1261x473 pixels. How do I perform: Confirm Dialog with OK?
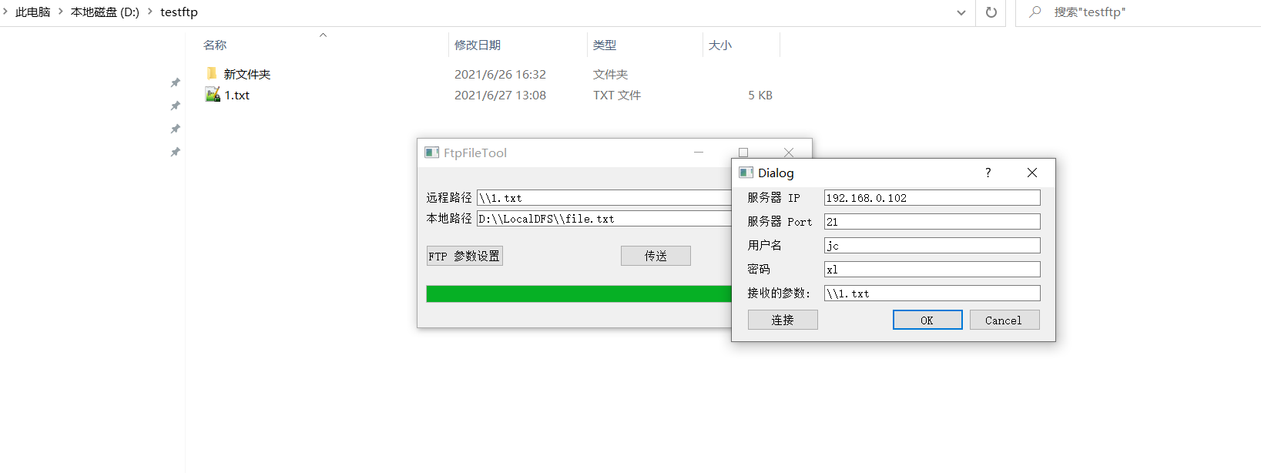click(927, 320)
